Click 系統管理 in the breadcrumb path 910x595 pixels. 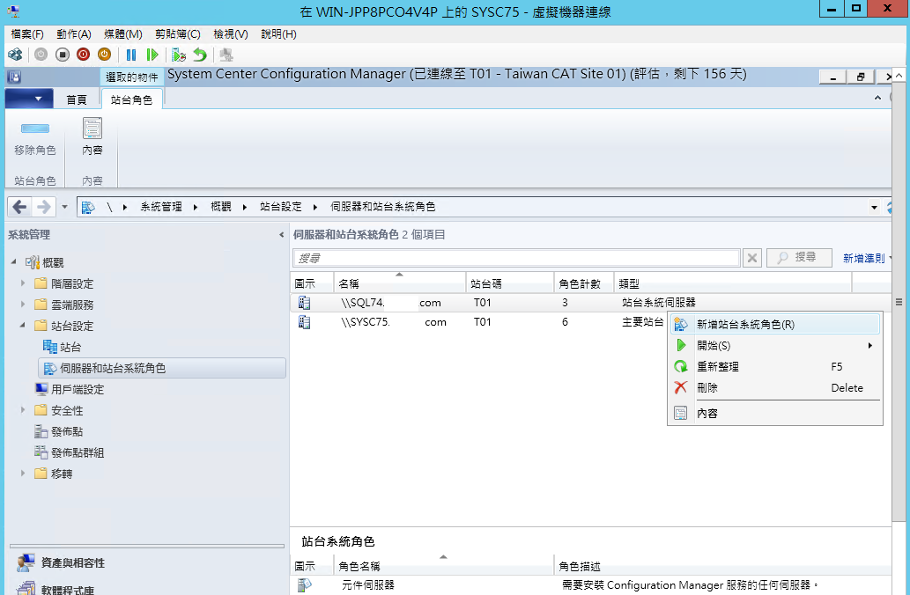(160, 207)
